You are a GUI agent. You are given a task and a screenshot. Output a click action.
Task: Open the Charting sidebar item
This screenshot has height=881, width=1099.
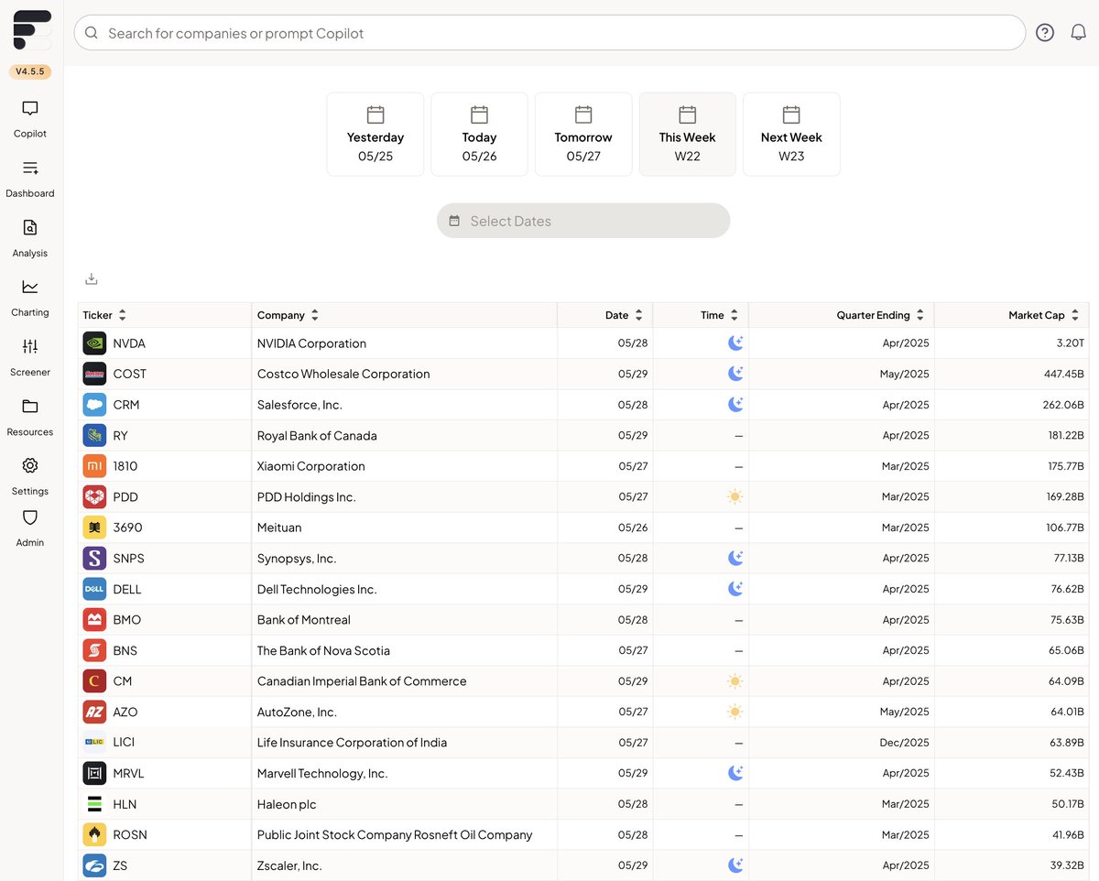tap(30, 298)
